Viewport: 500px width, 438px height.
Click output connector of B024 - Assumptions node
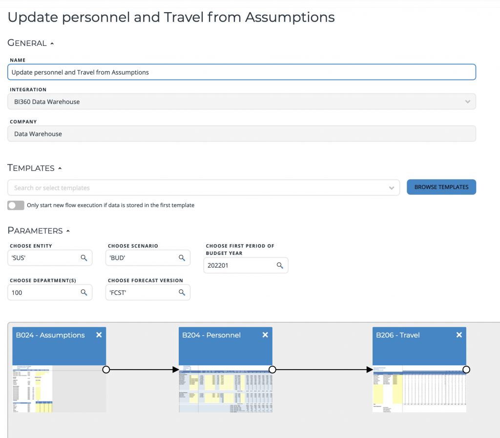coord(106,370)
